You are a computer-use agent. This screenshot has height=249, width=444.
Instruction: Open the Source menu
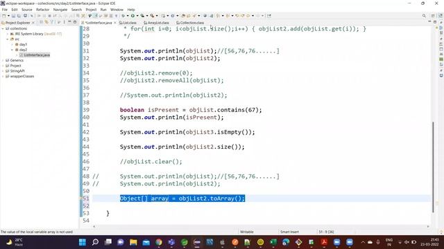tap(27, 10)
